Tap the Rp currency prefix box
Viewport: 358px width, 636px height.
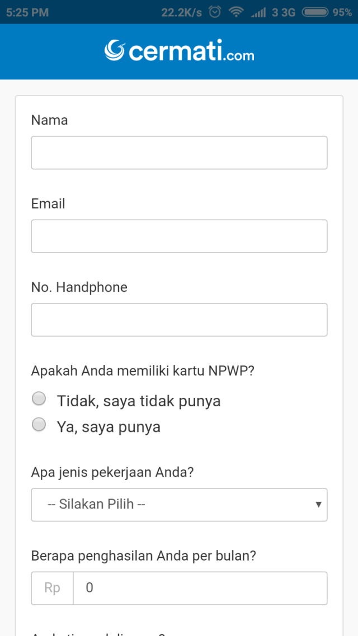(53, 588)
